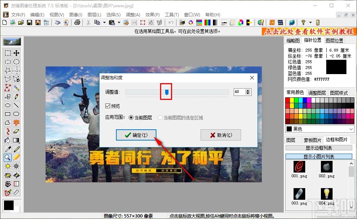Open the help icon dropdown arrow

click(310, 23)
